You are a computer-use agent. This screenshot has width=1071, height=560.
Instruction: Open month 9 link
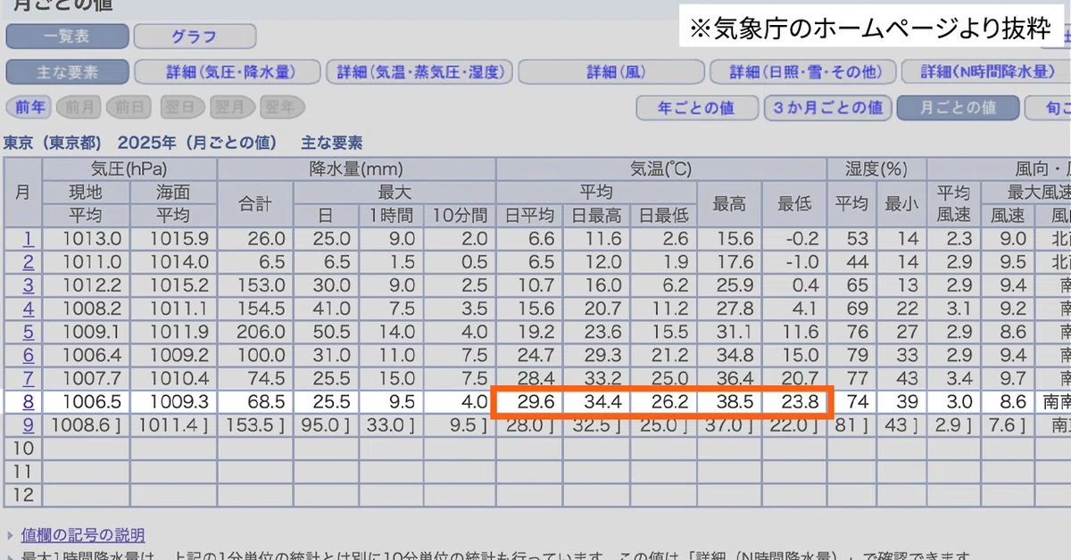29,424
